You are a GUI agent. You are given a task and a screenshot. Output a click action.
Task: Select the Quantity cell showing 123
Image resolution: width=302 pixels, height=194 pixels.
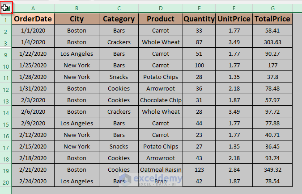(x=199, y=170)
